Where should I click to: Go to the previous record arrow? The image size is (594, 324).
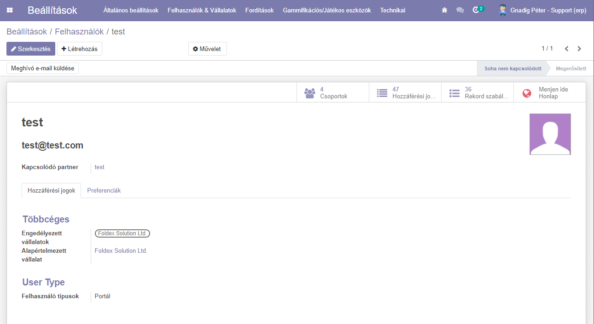(567, 49)
